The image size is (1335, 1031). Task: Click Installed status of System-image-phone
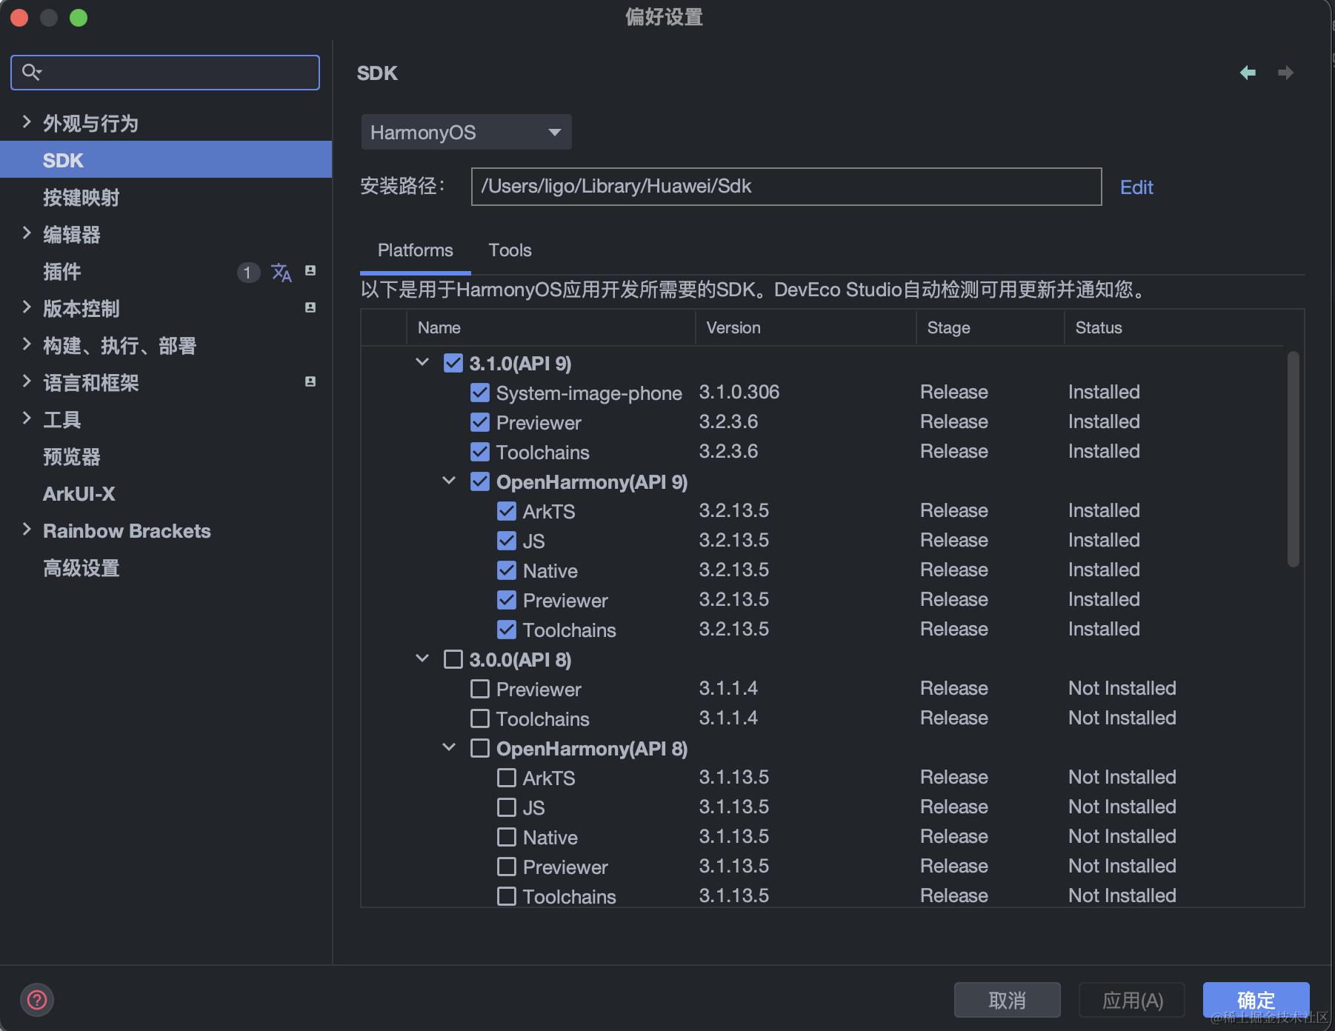click(1104, 392)
